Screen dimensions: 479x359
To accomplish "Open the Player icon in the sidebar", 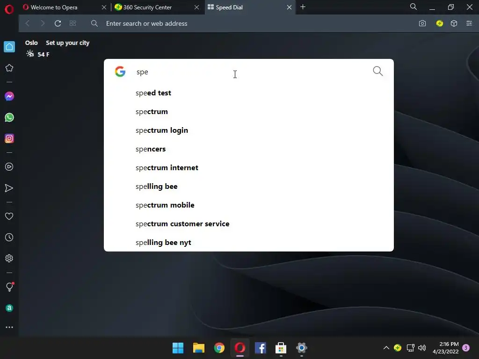I will click(x=9, y=167).
